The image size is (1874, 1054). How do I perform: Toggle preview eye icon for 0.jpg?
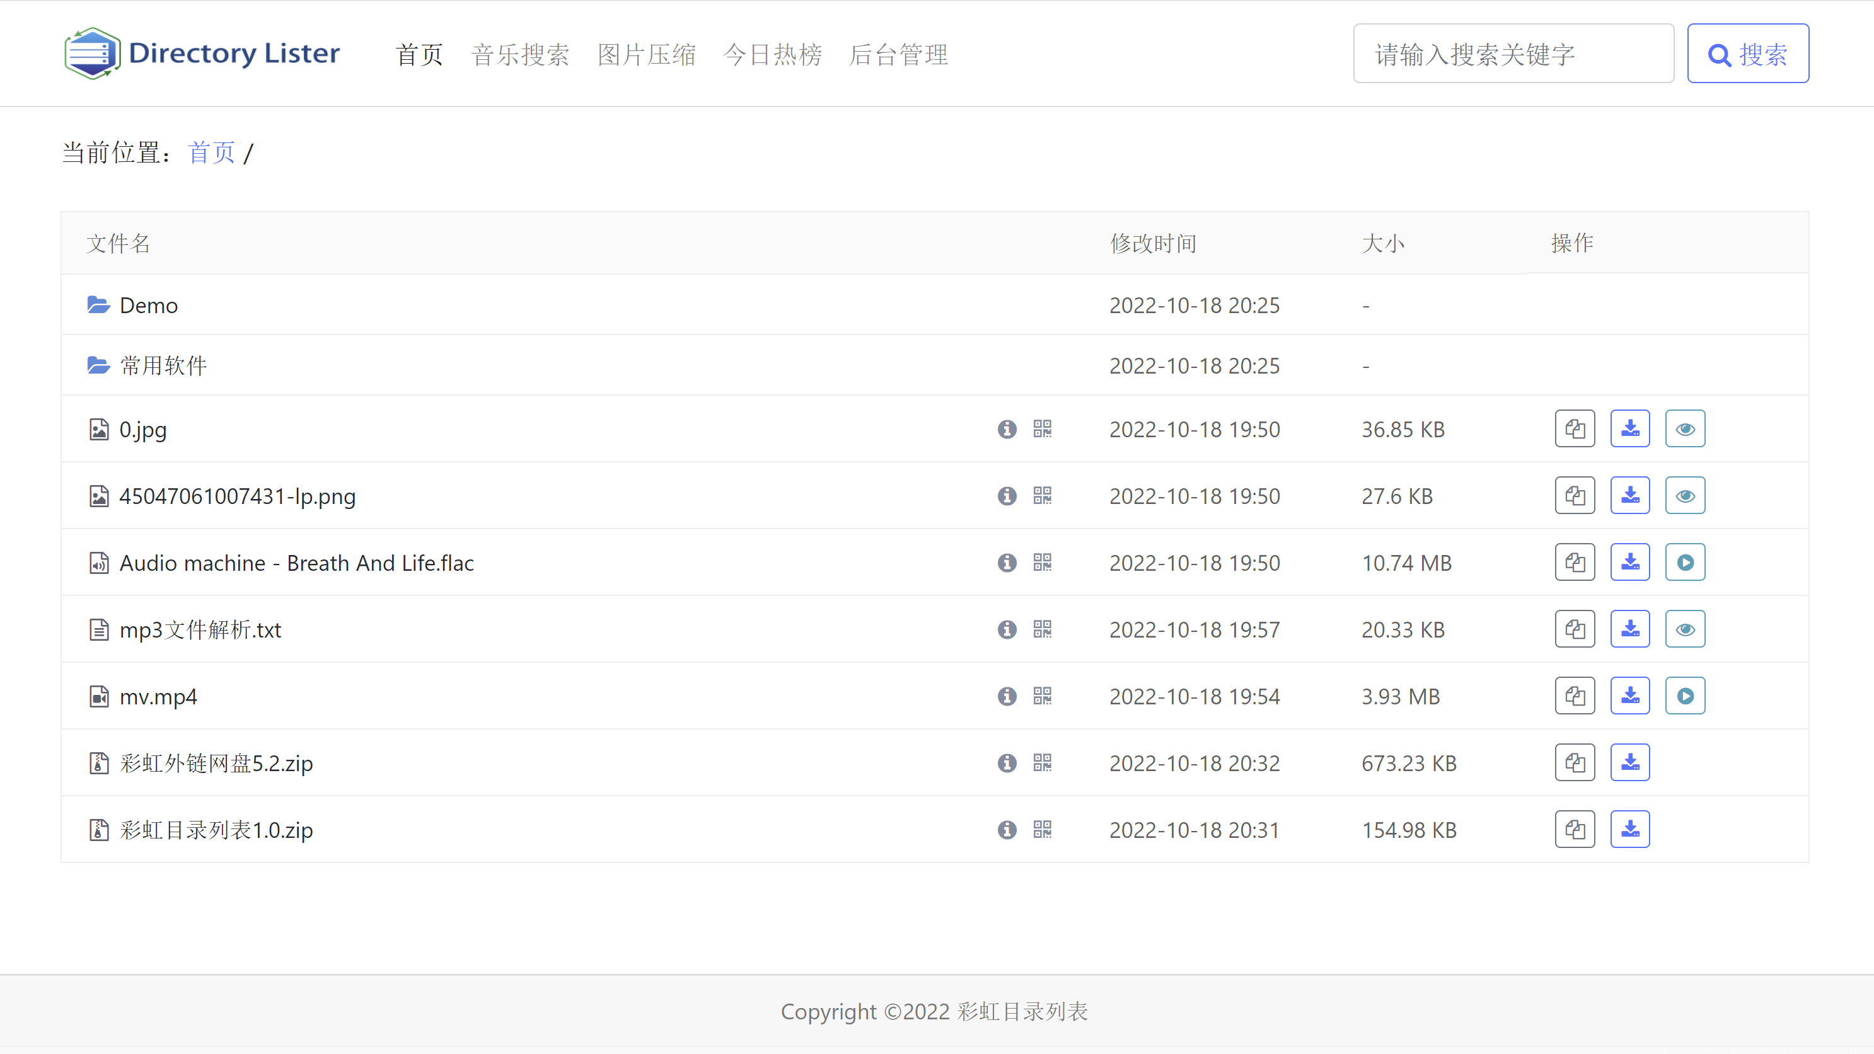[x=1685, y=428]
